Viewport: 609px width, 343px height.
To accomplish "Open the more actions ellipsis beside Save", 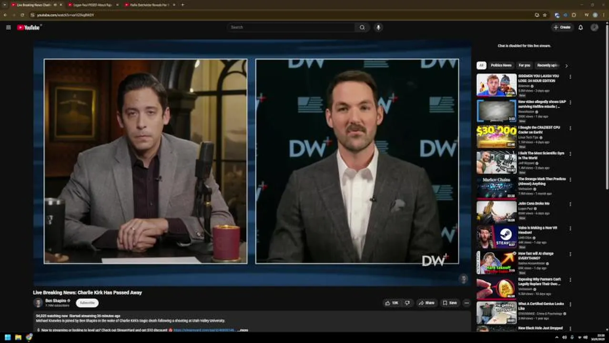I will pos(466,303).
